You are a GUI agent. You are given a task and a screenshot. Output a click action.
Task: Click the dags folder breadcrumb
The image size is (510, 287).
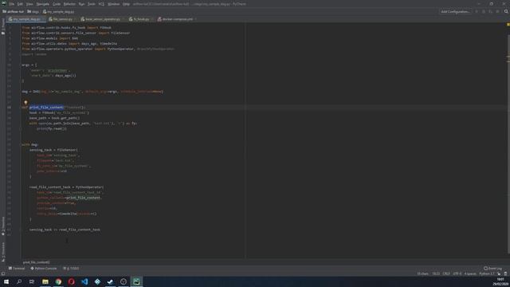click(33, 12)
